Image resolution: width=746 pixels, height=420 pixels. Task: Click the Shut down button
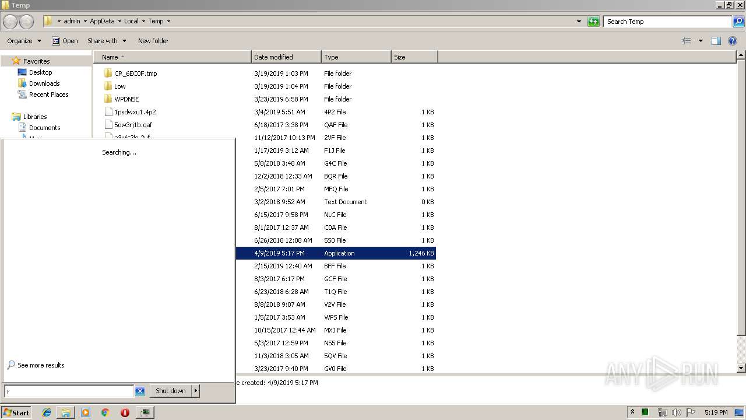(171, 391)
